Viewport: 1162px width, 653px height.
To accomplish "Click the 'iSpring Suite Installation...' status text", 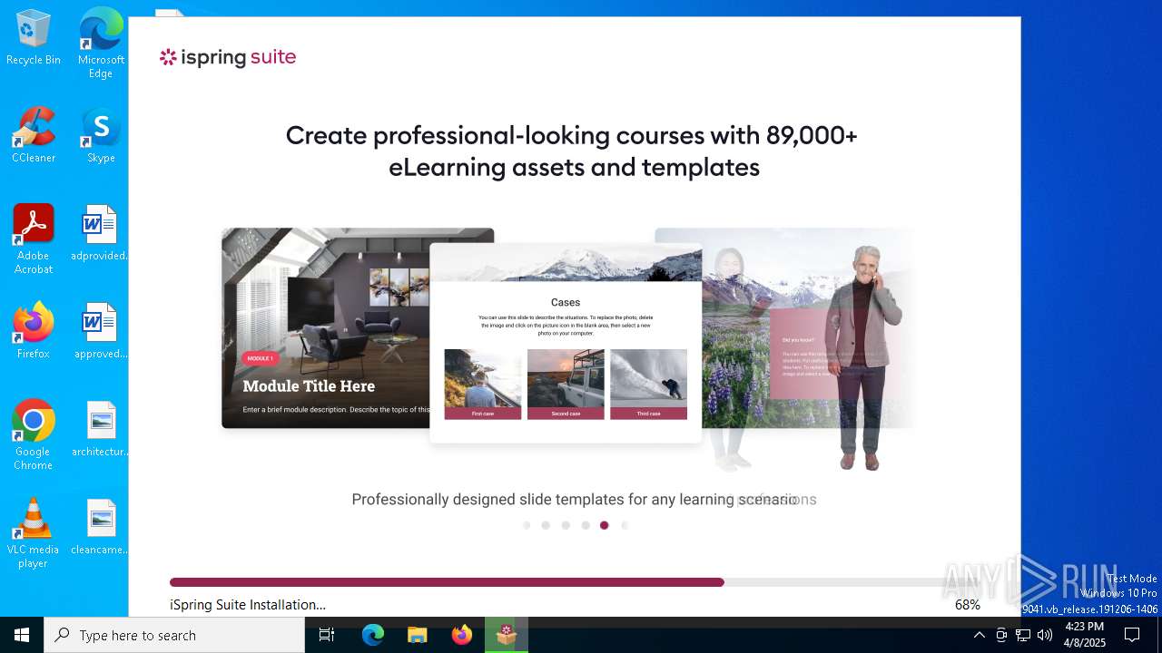I will click(248, 605).
